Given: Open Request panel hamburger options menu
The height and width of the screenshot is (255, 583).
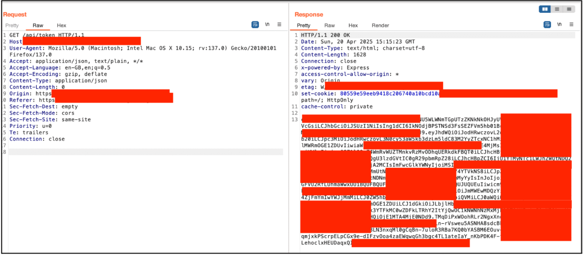Looking at the screenshot, I should [279, 25].
